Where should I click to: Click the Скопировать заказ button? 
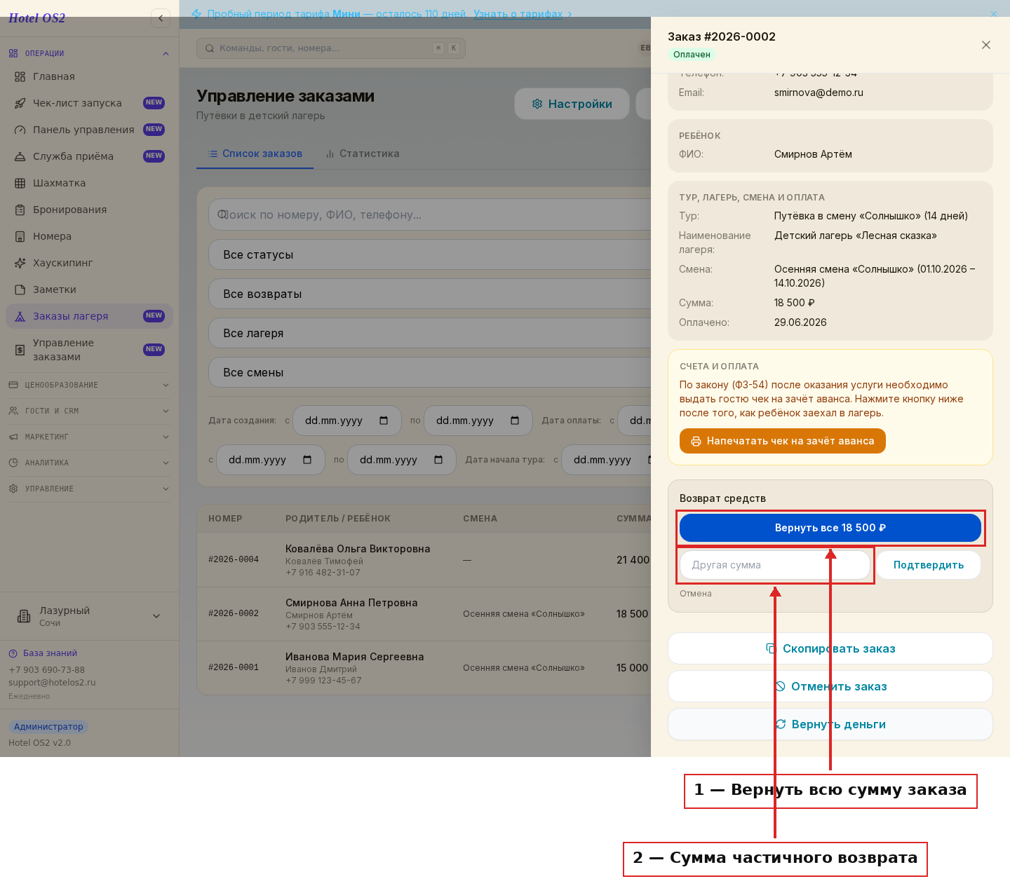click(x=830, y=648)
